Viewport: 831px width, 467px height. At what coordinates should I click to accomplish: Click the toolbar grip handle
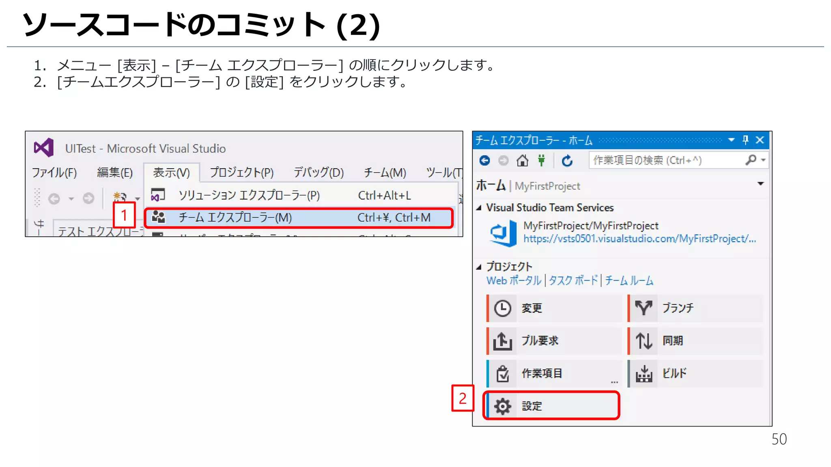point(37,198)
